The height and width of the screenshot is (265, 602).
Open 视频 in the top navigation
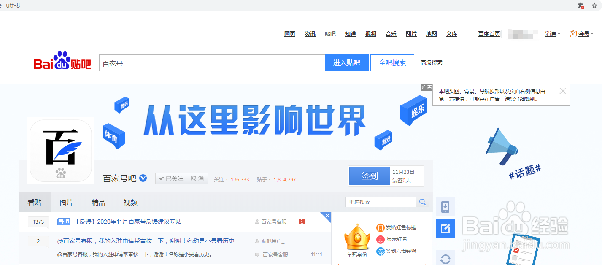[x=371, y=34]
